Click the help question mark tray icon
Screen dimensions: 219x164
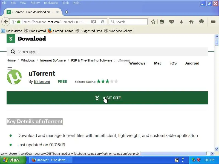click(177, 160)
